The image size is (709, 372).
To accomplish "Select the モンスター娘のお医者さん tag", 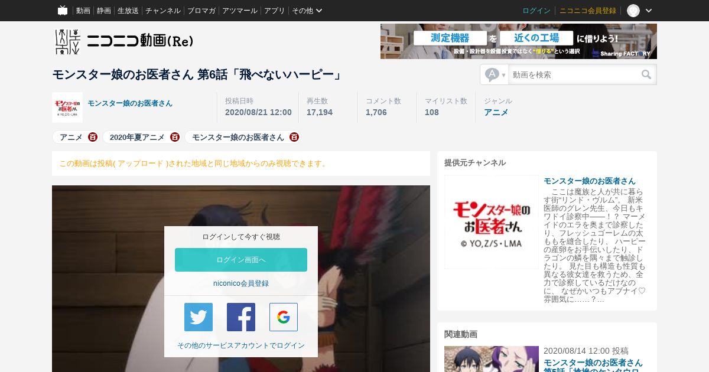I will [238, 137].
